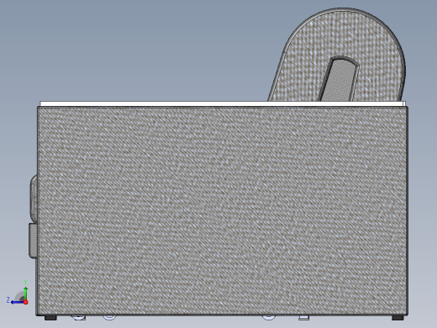Select the black foot under the sofa's left corner
The width and height of the screenshot is (437, 328).
pos(50,318)
